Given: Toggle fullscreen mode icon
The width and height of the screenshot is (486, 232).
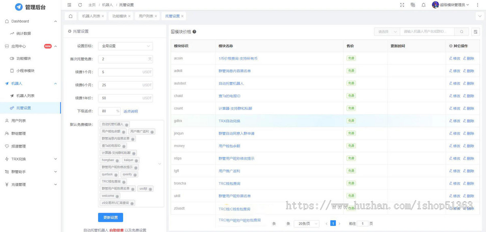Looking at the screenshot, I should click(402, 5).
